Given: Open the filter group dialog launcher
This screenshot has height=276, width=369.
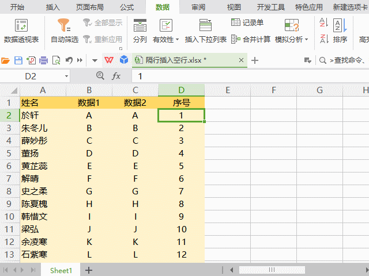Looking at the screenshot, I should (121, 48).
